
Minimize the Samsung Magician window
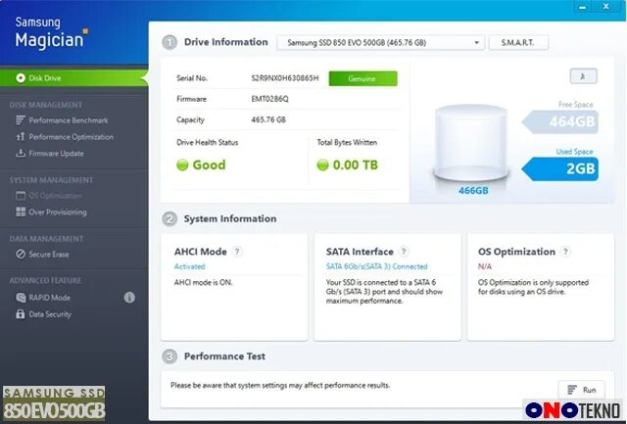(583, 7)
